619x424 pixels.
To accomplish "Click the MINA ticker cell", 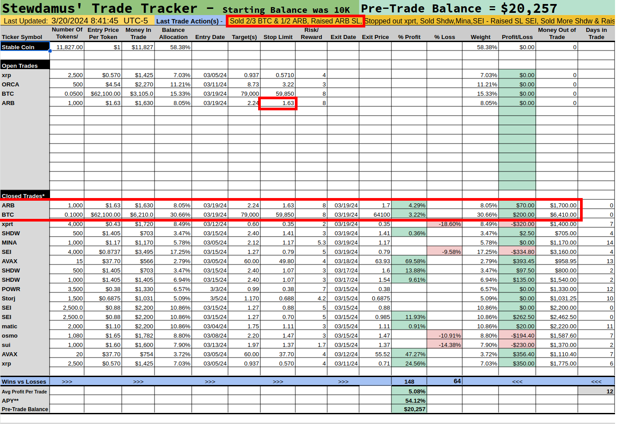I will tap(25, 243).
